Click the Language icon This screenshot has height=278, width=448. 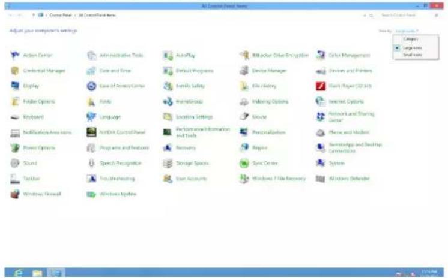(x=91, y=117)
